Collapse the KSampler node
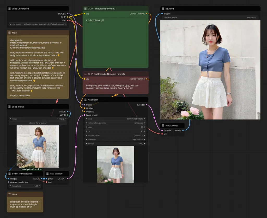 [x=85, y=100]
